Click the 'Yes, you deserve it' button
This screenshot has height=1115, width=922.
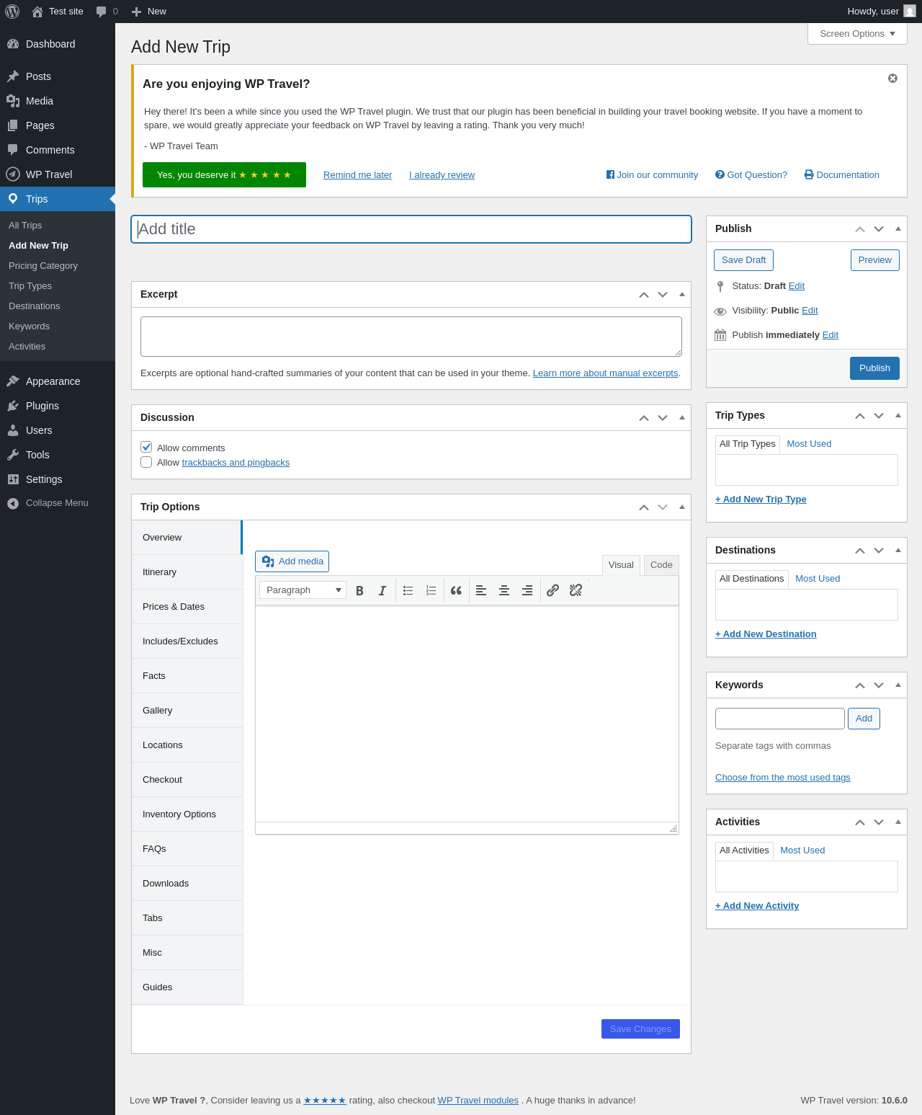click(x=224, y=175)
